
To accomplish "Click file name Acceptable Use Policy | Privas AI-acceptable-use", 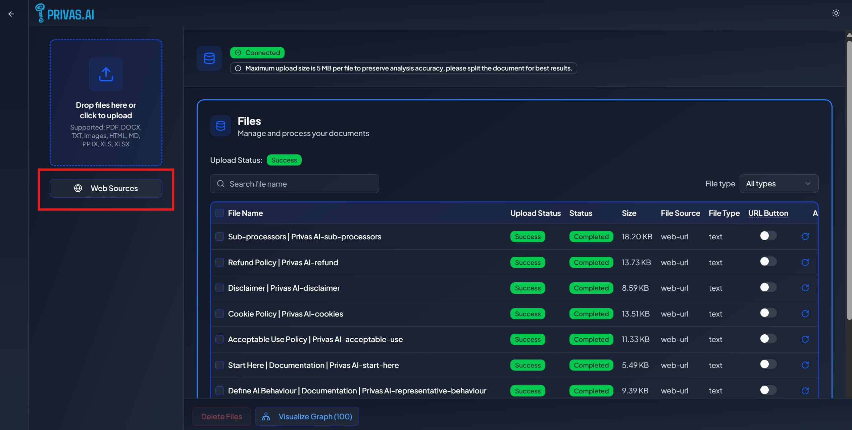I will (315, 339).
